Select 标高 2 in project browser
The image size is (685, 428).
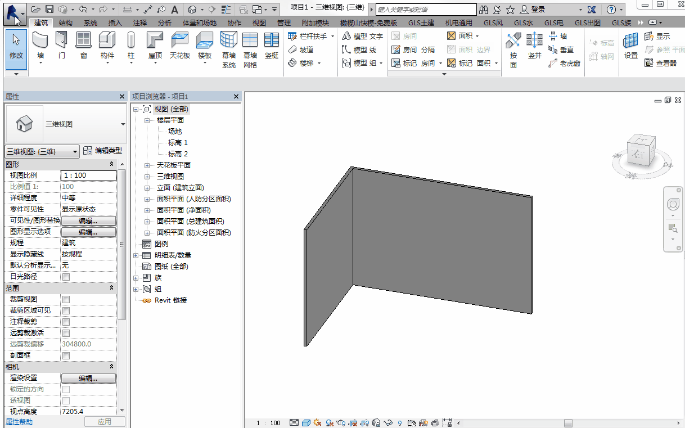point(178,154)
